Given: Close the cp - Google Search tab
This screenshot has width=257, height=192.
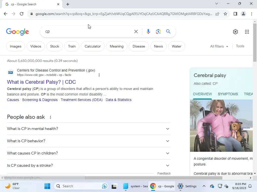Looking at the screenshot, I should tap(58, 4).
